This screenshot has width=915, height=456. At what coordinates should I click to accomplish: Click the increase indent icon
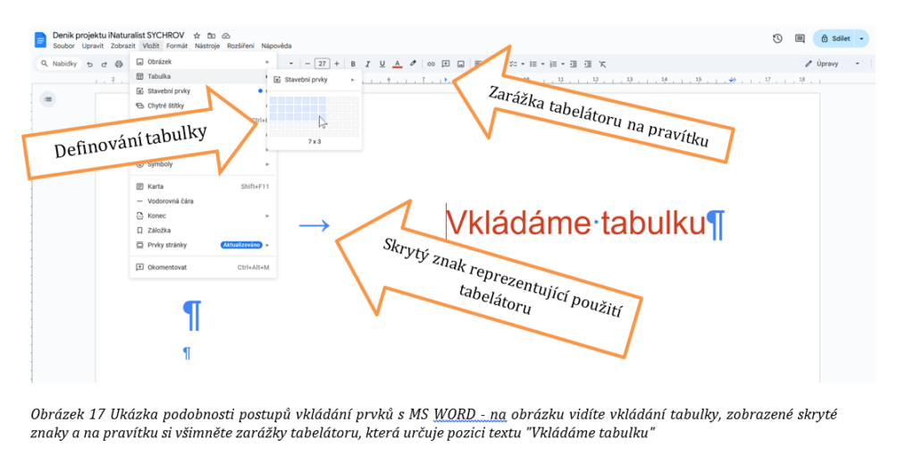pyautogui.click(x=588, y=63)
